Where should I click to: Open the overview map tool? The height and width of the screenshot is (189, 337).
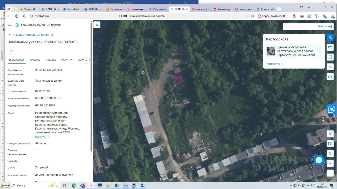pyautogui.click(x=330, y=144)
